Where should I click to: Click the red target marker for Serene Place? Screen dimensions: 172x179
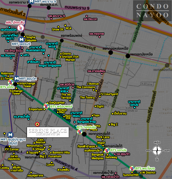click(x=37, y=124)
